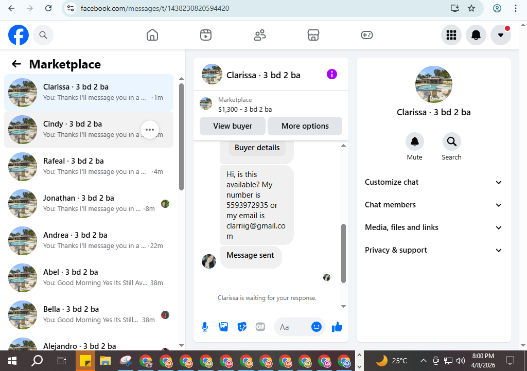Select the Jonathan · 3 bd 2 ba conversation

(89, 204)
